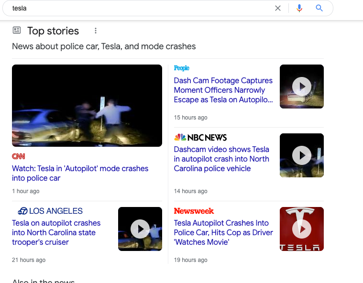Viewport: 363px width, 283px height.
Task: Open 'Watch: Tesla in Autopilot mode crashes' link
Action: click(80, 174)
